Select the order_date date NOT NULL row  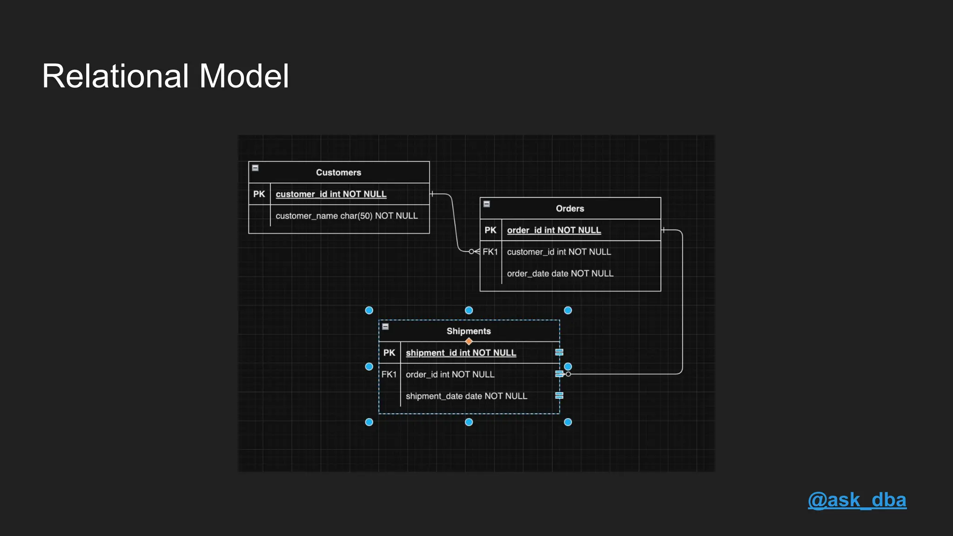pyautogui.click(x=560, y=274)
